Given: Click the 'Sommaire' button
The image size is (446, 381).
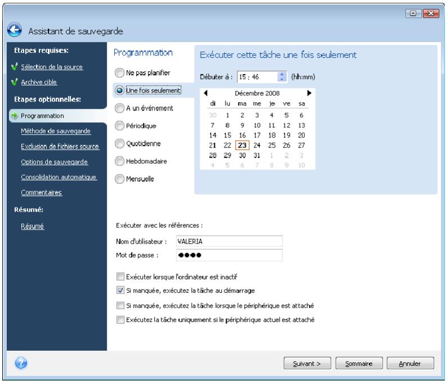Looking at the screenshot, I should click(359, 363).
